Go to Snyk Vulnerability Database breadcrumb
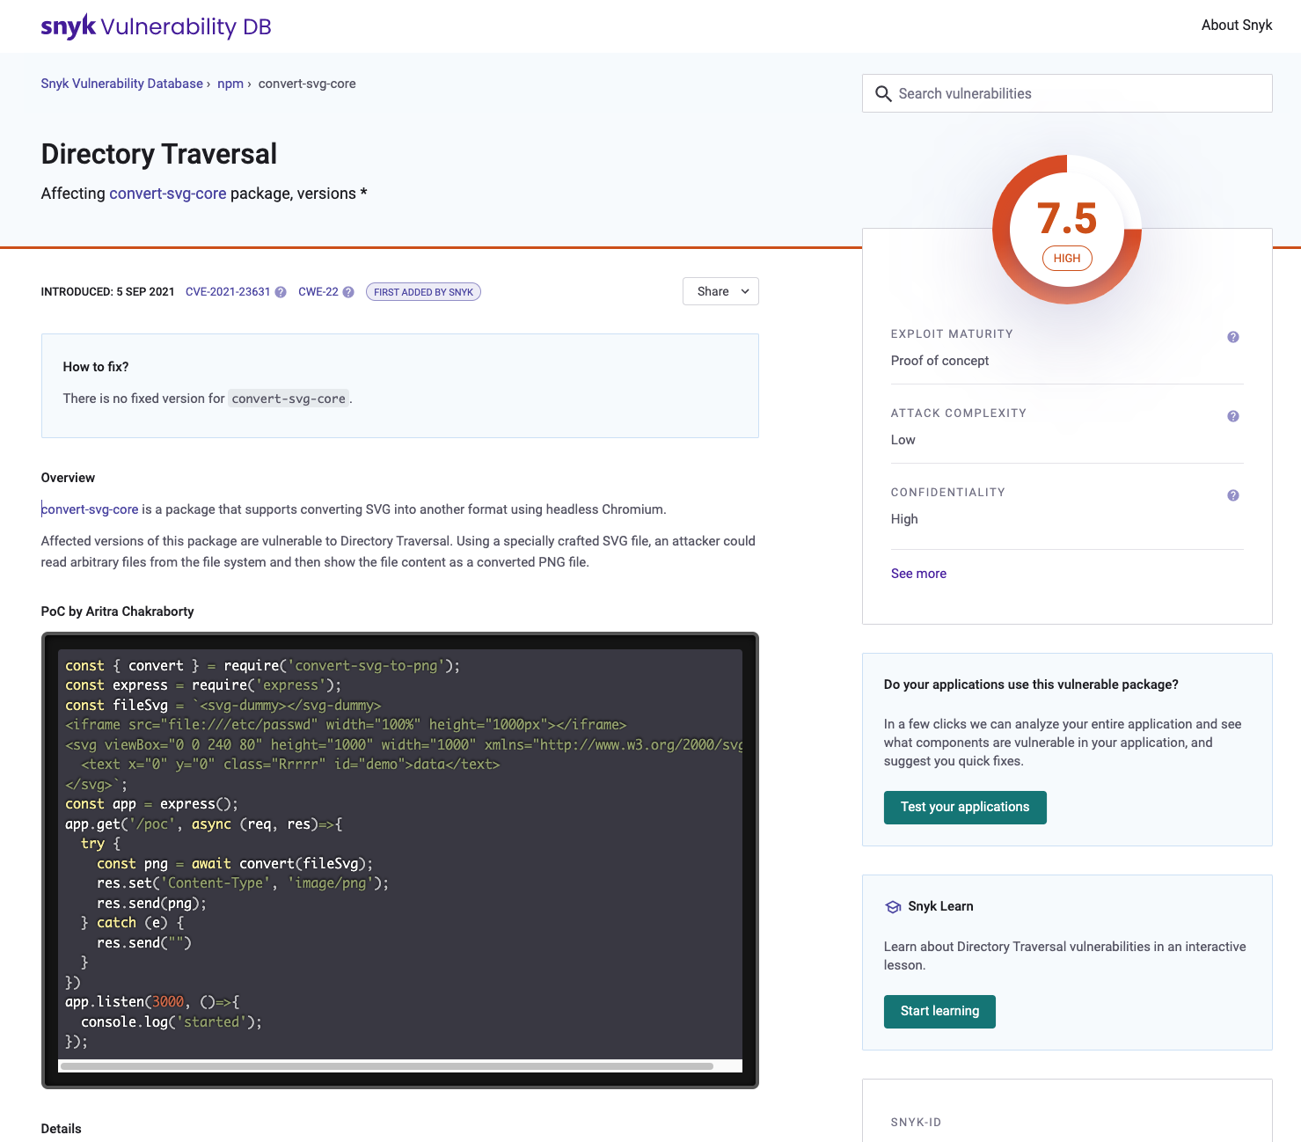The width and height of the screenshot is (1301, 1142). 122,84
